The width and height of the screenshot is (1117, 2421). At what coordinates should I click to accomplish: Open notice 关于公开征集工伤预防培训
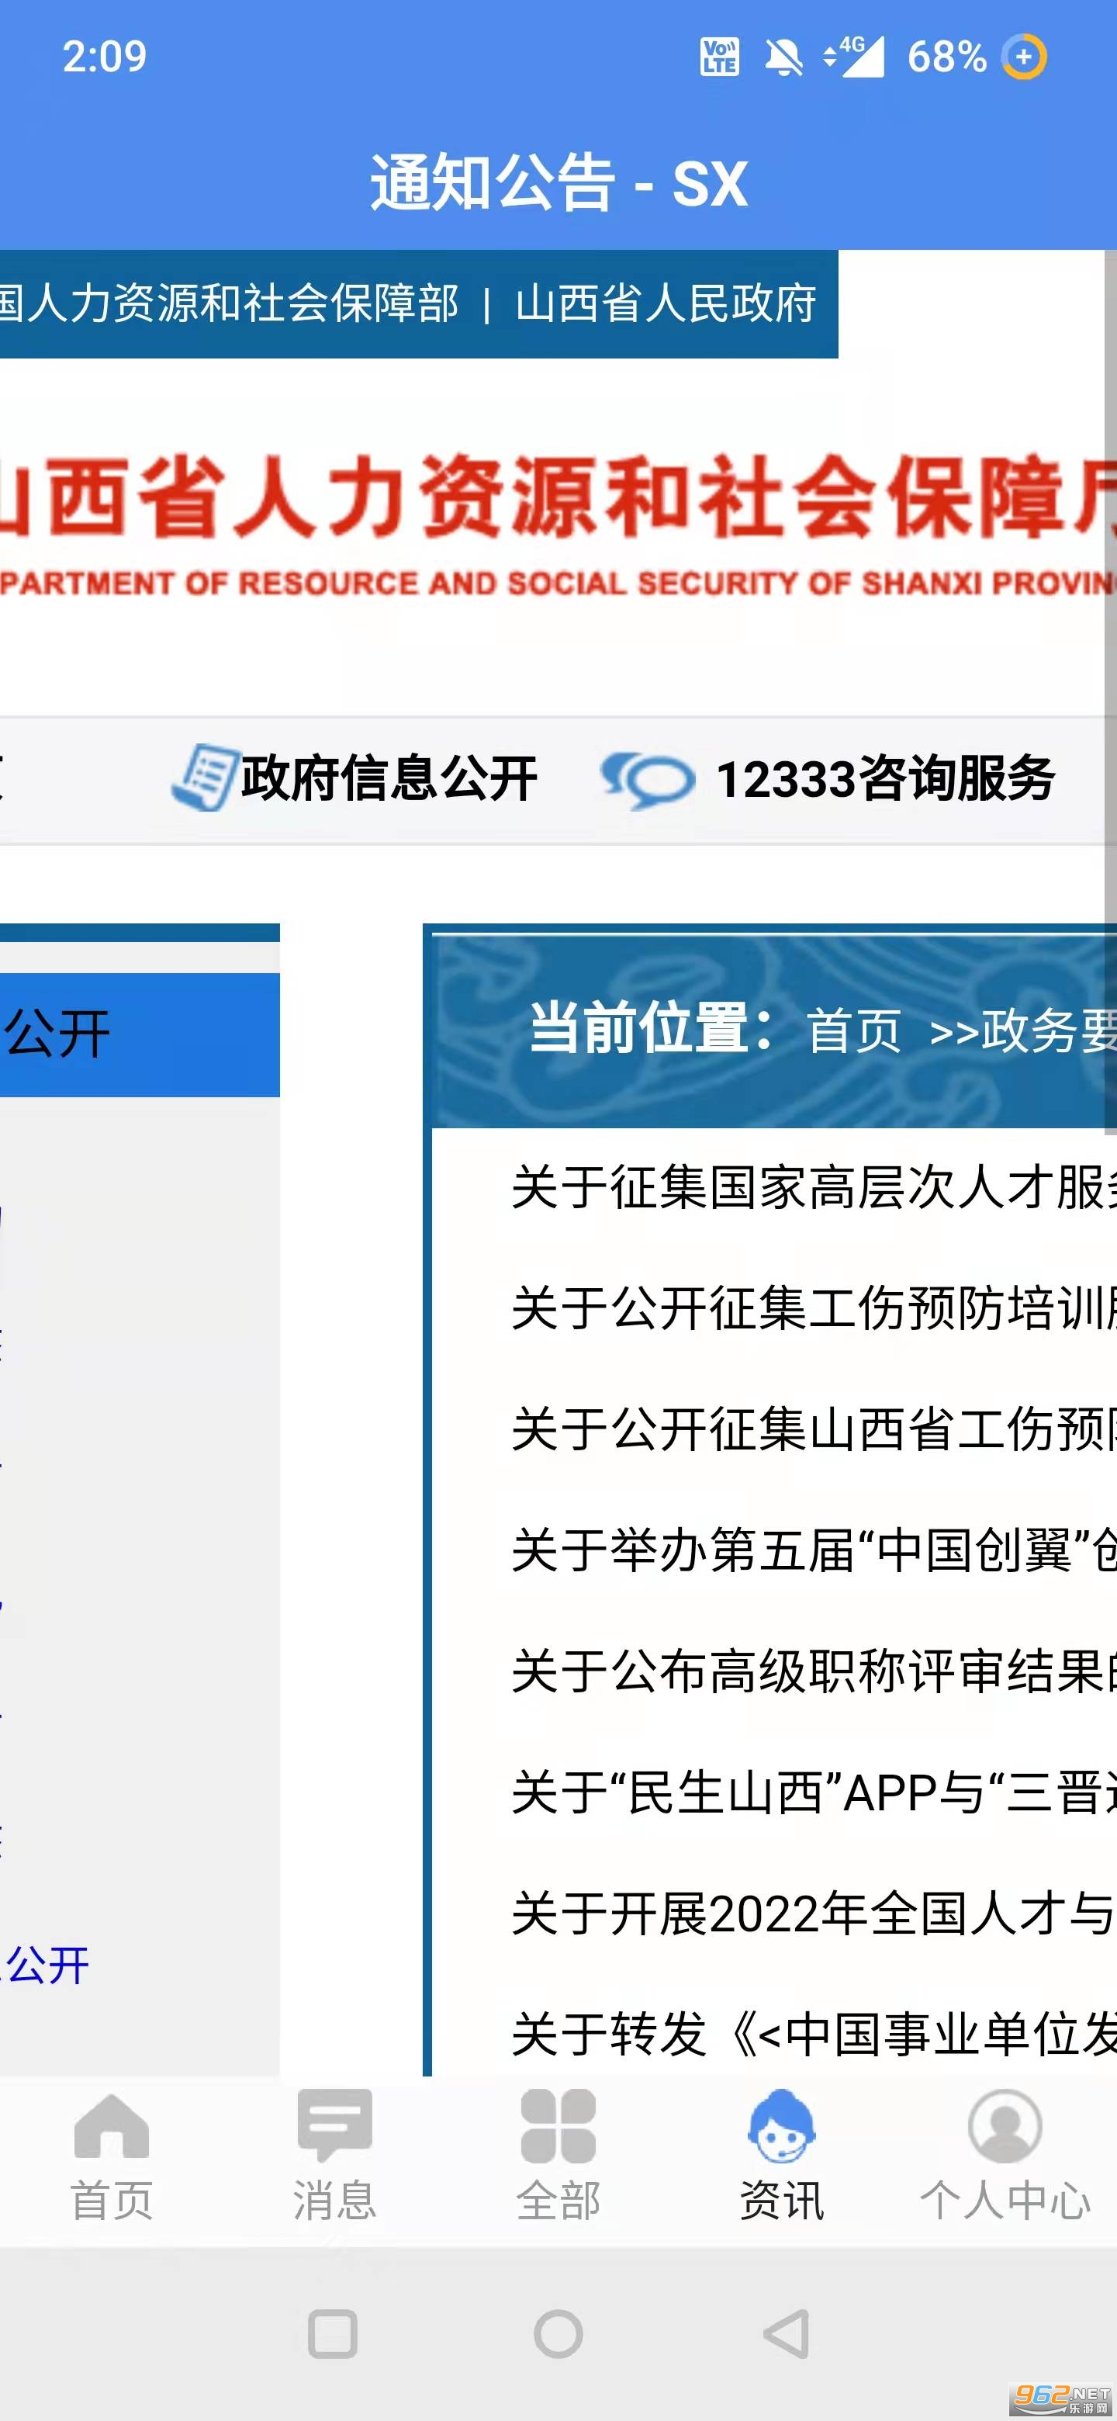tap(814, 1308)
